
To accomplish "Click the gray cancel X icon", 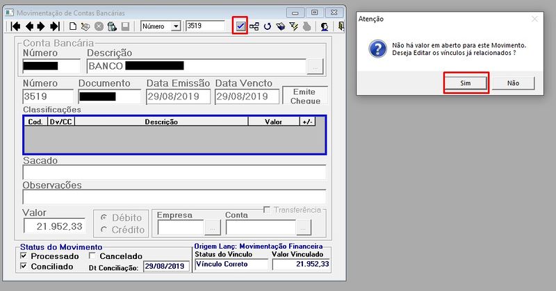I will click(99, 26).
